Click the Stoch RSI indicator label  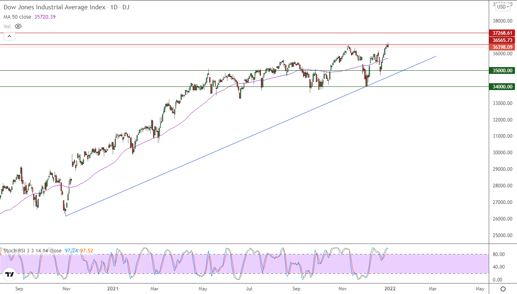click(32, 251)
